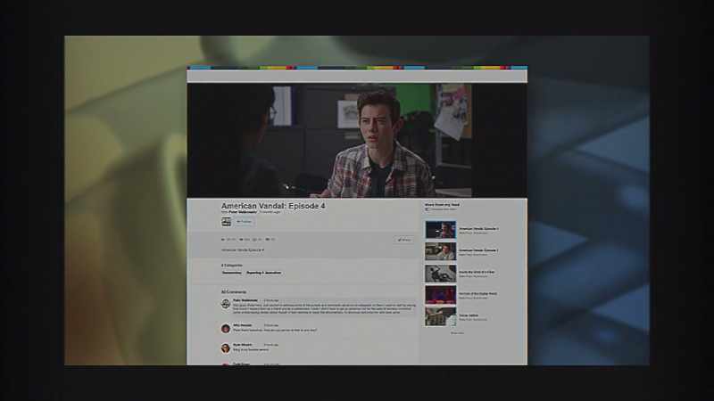Click Peter Maldonado's name in the first comment
714x401 pixels.
tap(245, 300)
